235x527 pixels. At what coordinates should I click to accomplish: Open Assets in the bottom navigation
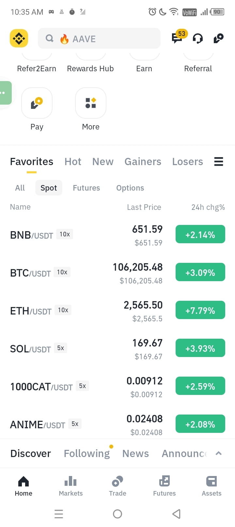point(211,486)
